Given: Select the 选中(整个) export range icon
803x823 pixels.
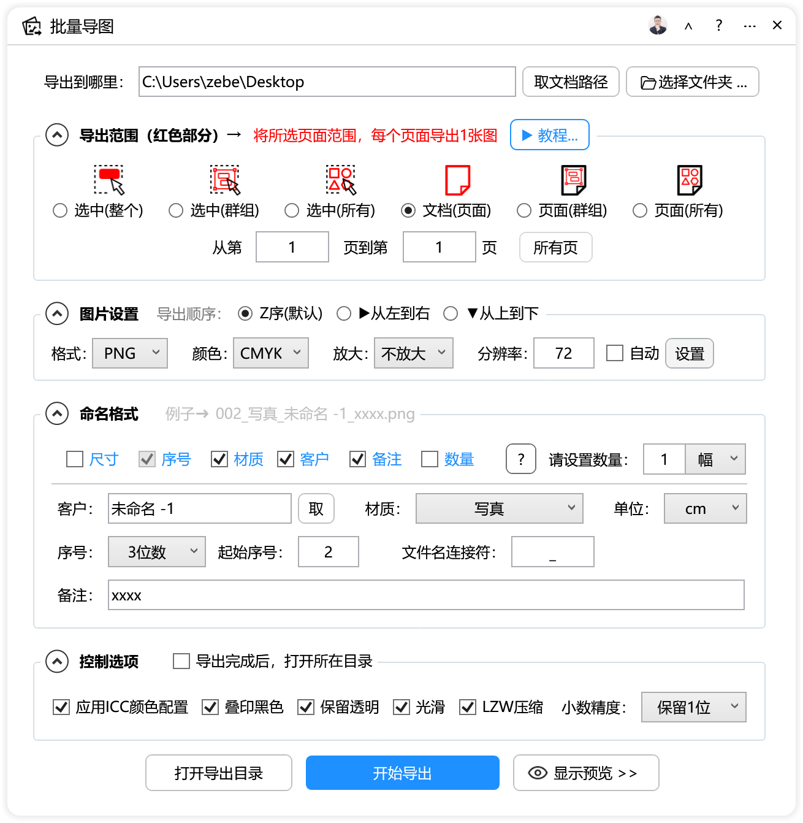Looking at the screenshot, I should click(108, 180).
